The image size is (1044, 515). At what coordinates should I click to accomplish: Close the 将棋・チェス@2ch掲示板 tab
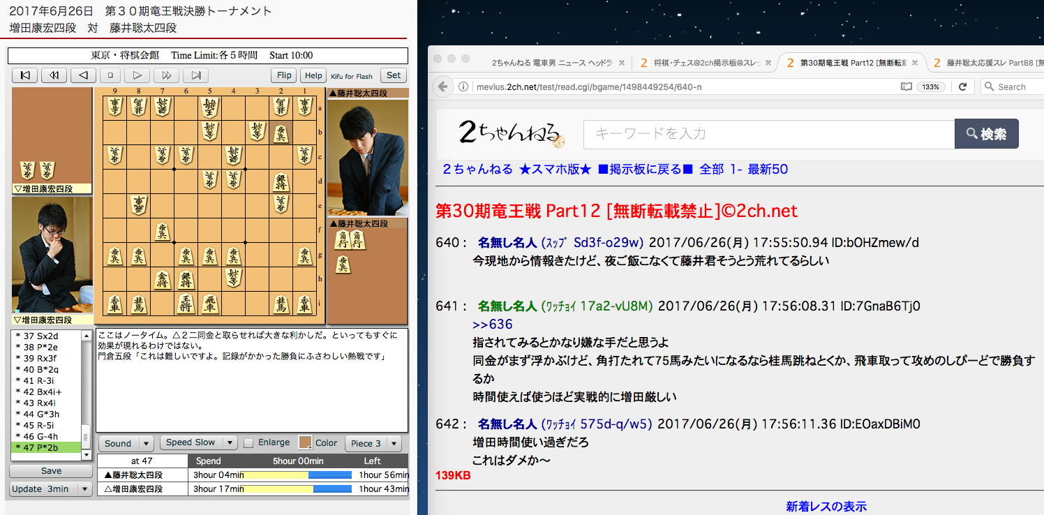(x=768, y=63)
